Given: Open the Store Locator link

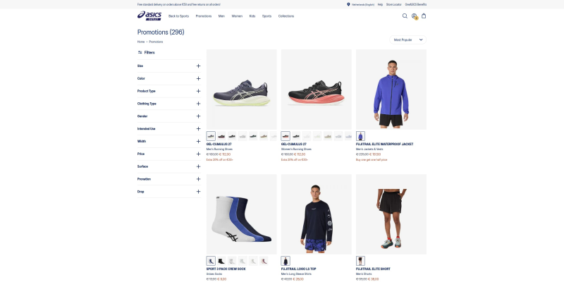Looking at the screenshot, I should [394, 5].
